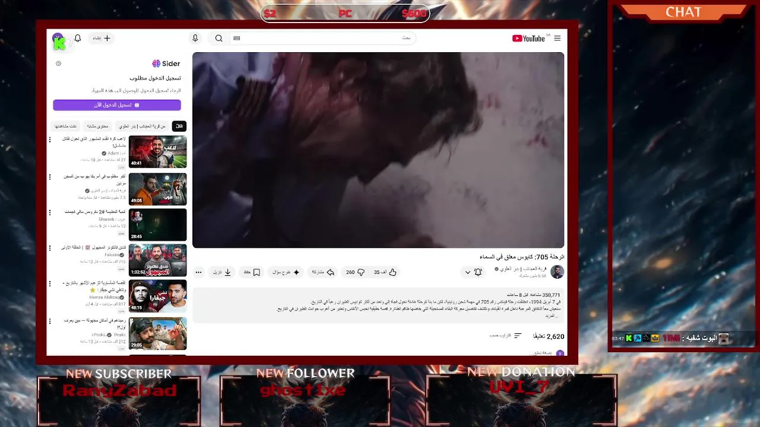Open the 49:05 suggested video thumbnail
Image resolution: width=760 pixels, height=427 pixels.
click(157, 189)
